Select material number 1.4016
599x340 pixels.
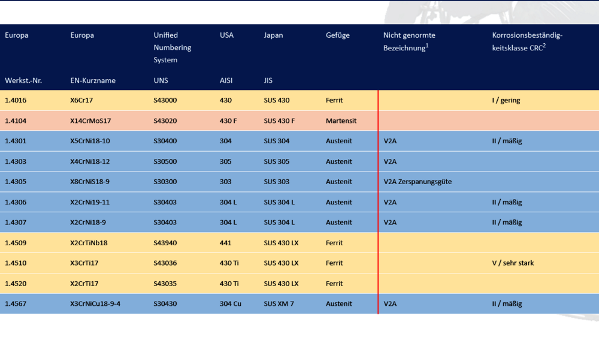[16, 100]
